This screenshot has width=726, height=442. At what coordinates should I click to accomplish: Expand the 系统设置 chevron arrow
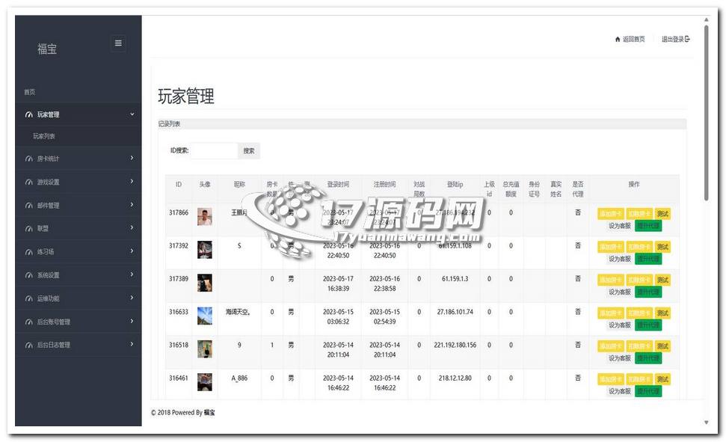[x=132, y=275]
